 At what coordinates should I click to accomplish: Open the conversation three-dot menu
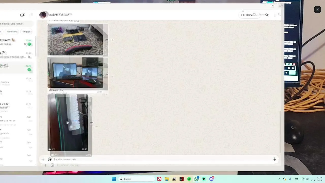(275, 15)
